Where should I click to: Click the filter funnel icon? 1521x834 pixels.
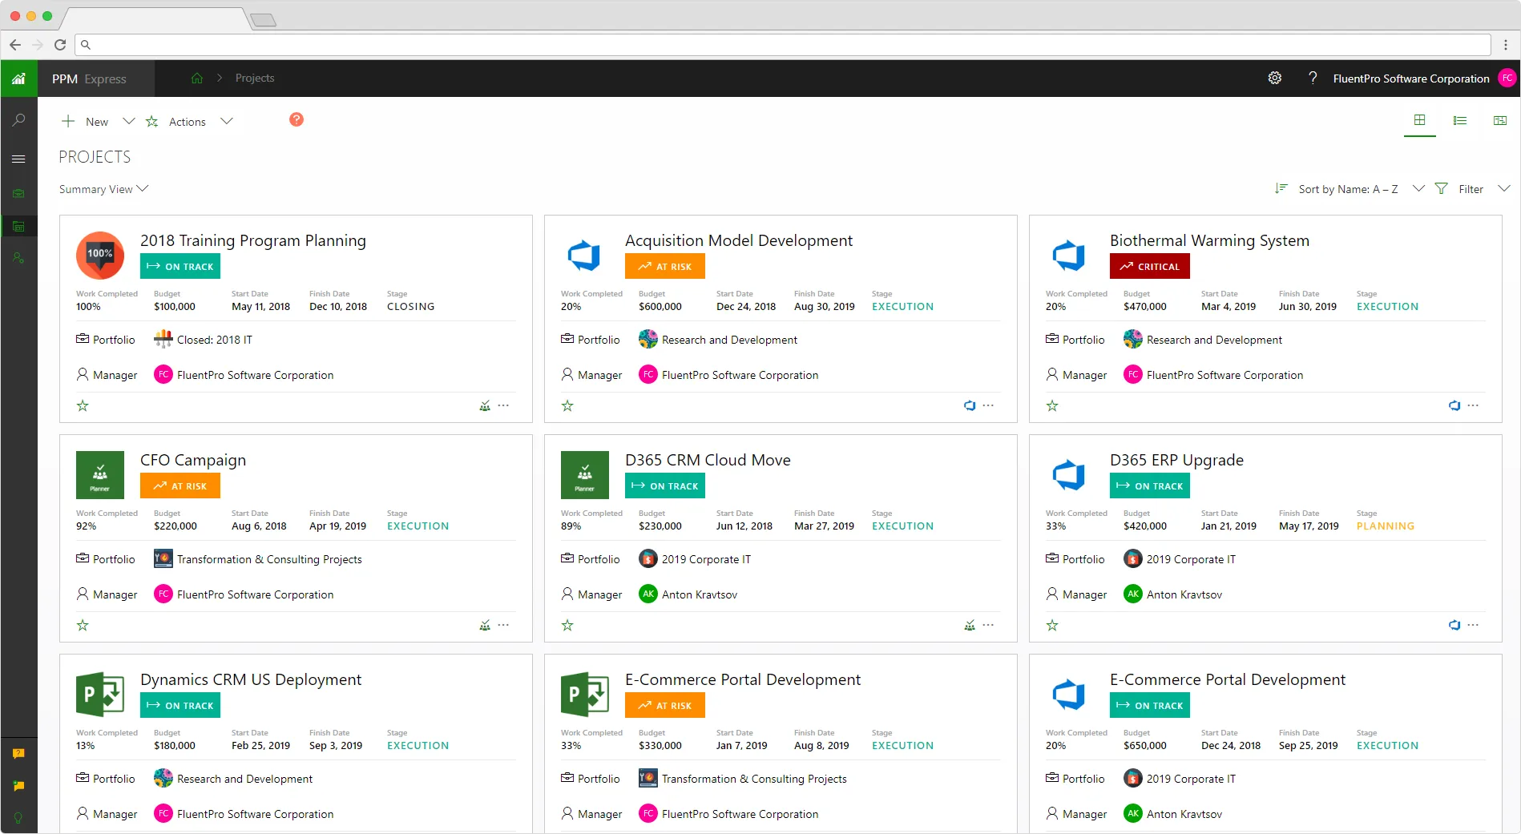(1440, 188)
